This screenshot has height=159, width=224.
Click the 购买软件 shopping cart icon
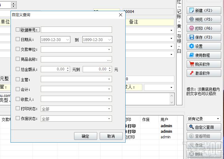click(x=192, y=64)
